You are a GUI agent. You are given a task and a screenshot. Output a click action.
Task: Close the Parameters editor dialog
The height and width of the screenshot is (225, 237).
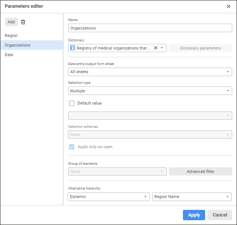point(228,6)
